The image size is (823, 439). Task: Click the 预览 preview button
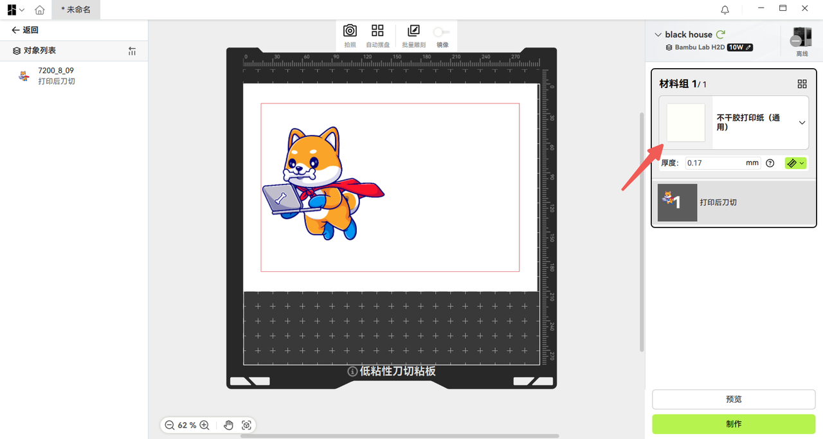[x=734, y=399]
